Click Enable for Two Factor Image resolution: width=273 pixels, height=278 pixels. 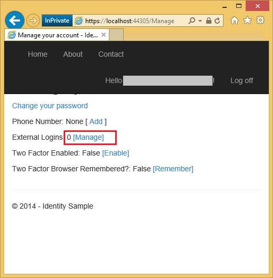click(116, 153)
